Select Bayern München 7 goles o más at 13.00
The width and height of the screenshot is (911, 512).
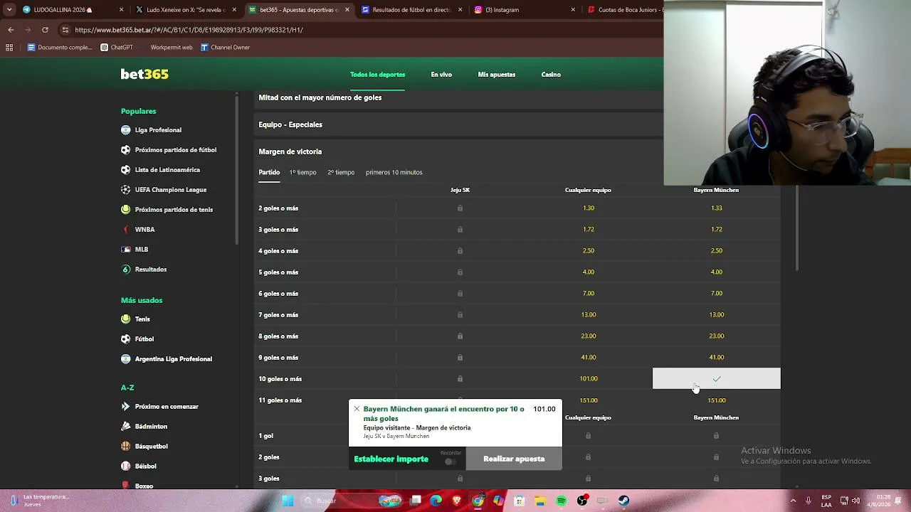(717, 315)
